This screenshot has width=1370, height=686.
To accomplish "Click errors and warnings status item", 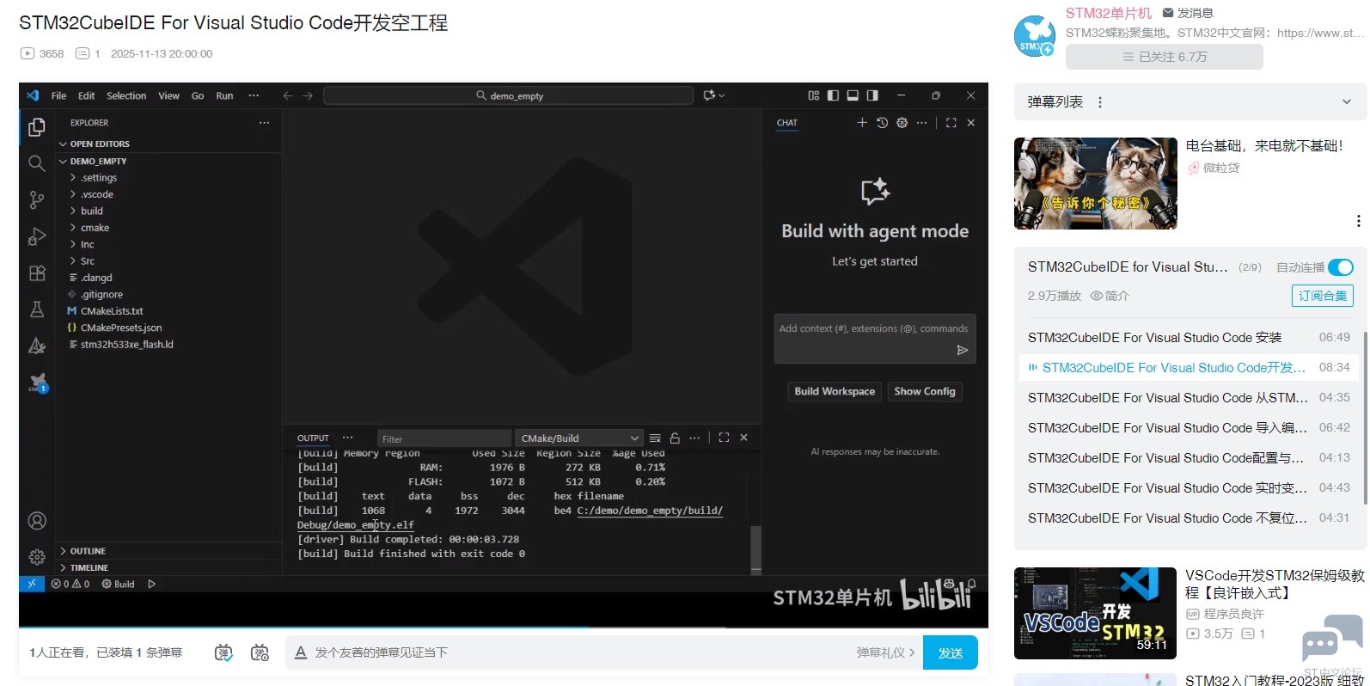I will pos(70,585).
